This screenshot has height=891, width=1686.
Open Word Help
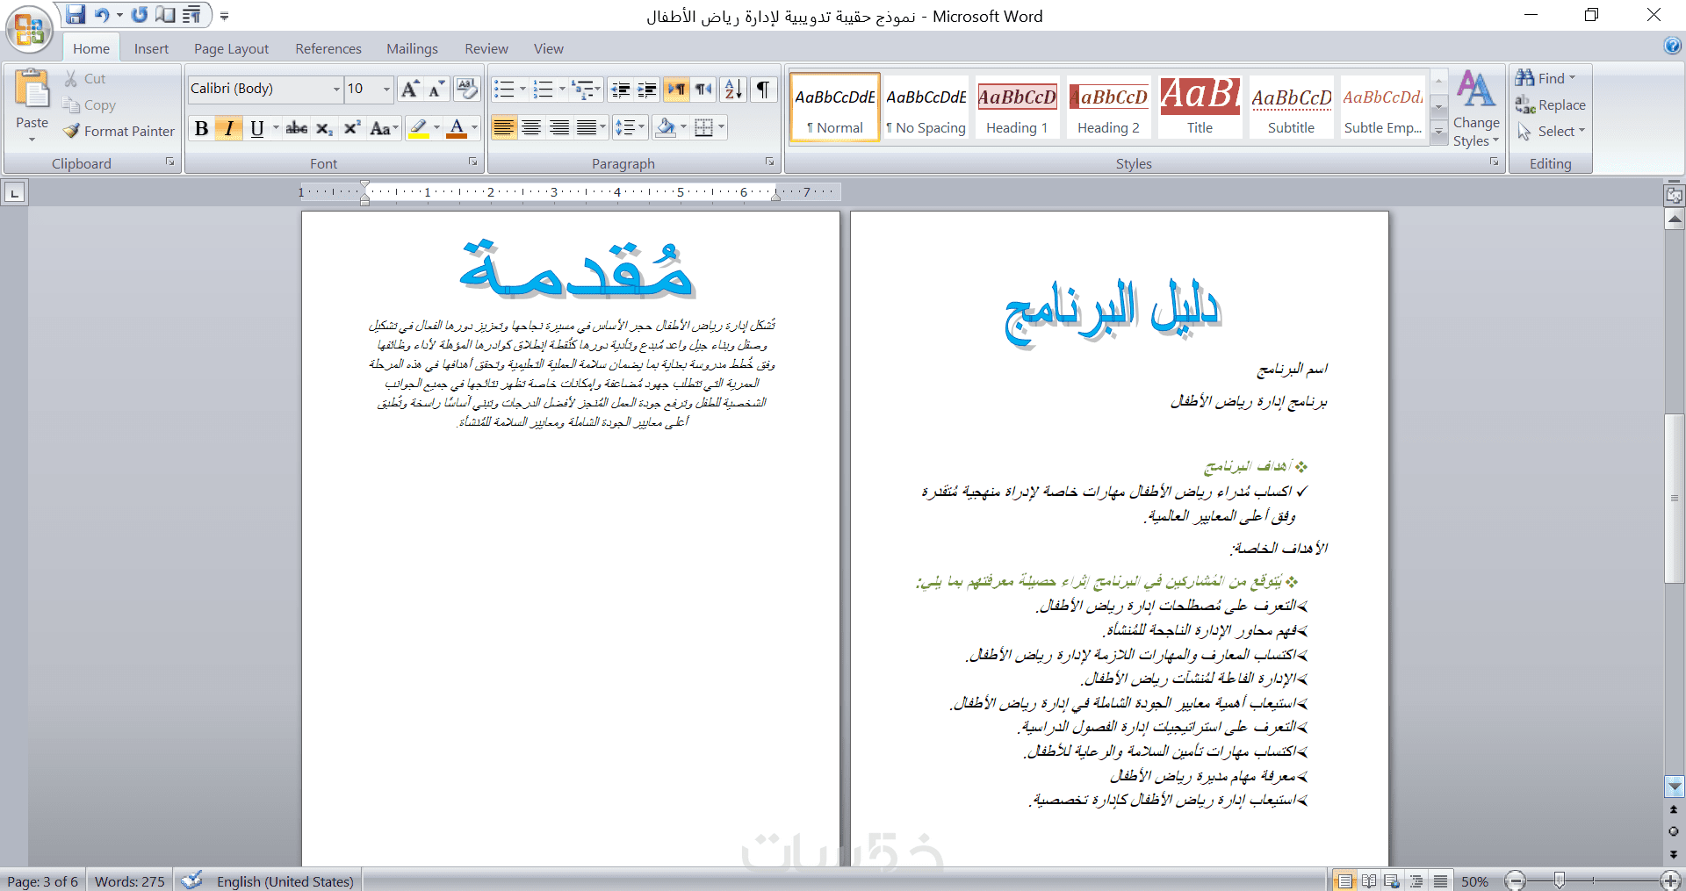pos(1673,46)
